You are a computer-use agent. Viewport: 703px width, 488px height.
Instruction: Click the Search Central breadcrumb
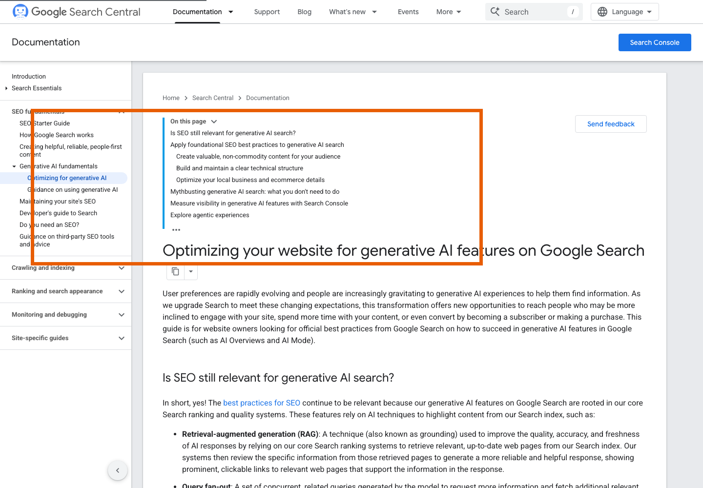click(x=213, y=98)
